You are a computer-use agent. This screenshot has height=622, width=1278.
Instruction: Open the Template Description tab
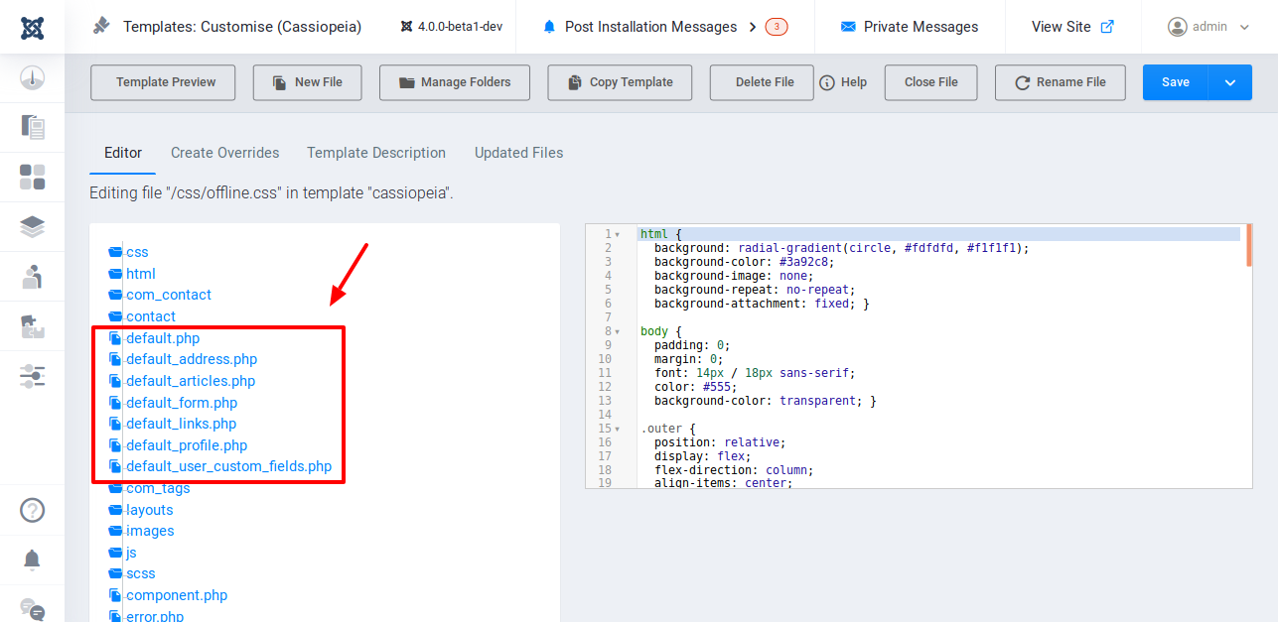click(x=375, y=153)
